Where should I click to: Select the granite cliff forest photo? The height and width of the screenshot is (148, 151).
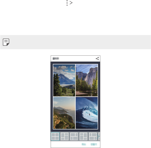point(87,80)
